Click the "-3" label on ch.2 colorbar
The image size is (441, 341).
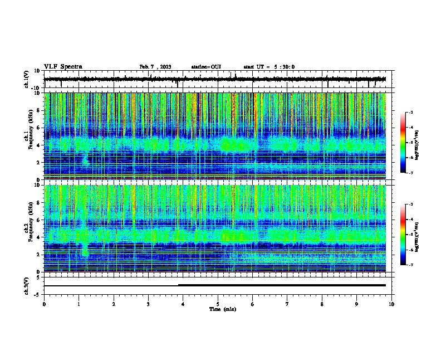pos(411,204)
